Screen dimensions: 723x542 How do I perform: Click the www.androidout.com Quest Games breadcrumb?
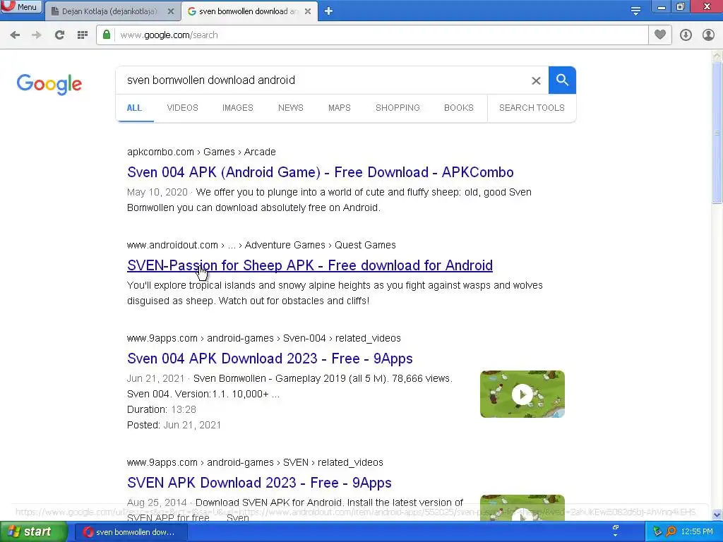261,245
